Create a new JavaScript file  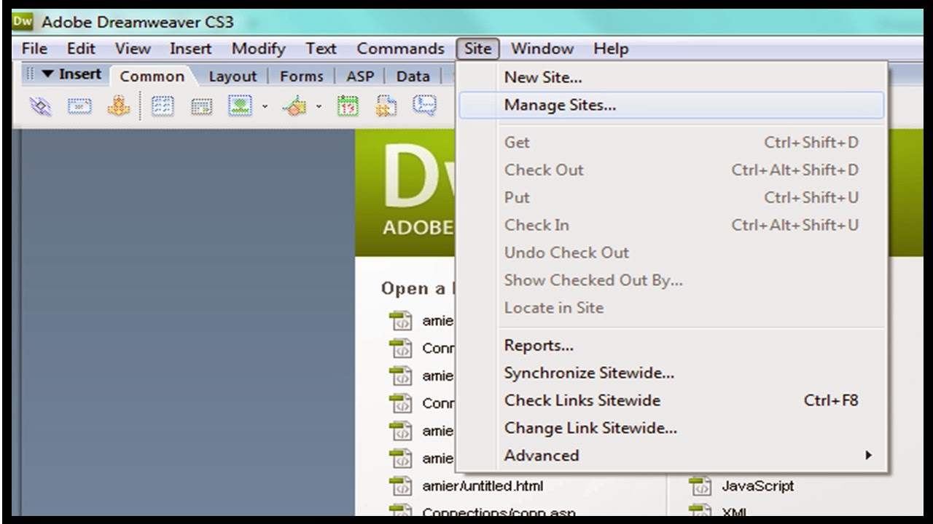click(757, 486)
